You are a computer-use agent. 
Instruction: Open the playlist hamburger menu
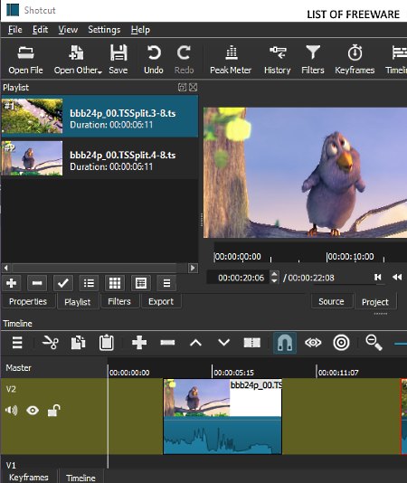tap(166, 283)
